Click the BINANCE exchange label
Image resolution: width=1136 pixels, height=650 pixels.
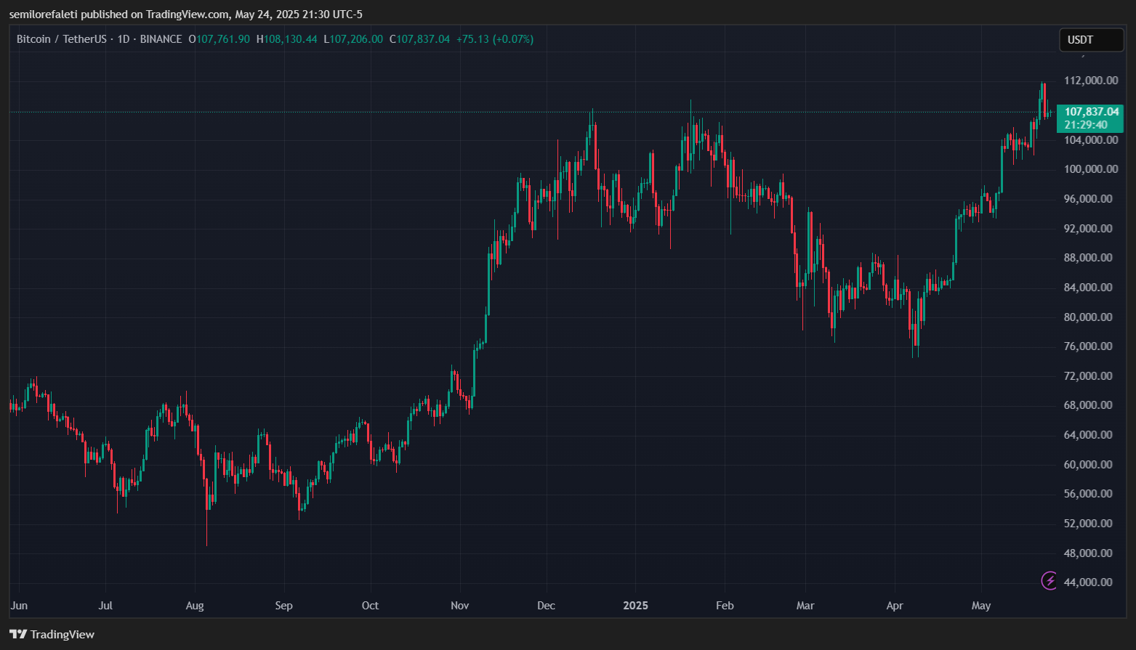click(161, 39)
